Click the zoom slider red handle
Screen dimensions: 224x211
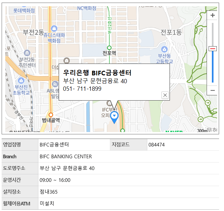point(213,49)
